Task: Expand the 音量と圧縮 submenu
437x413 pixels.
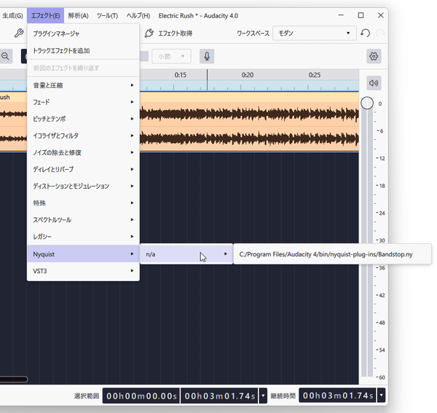Action: [x=83, y=85]
